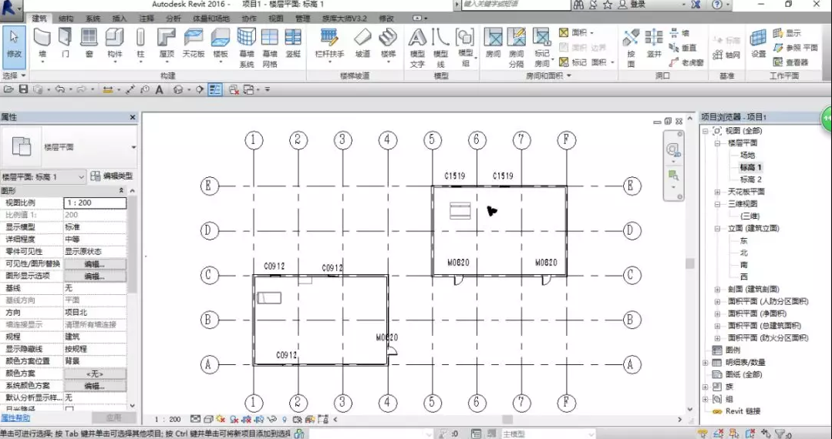Open the 属性帮助 link
The image size is (832, 439).
click(15, 417)
